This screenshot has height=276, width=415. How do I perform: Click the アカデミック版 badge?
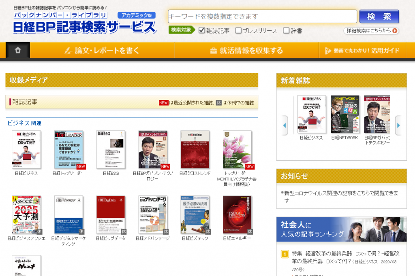(x=137, y=15)
